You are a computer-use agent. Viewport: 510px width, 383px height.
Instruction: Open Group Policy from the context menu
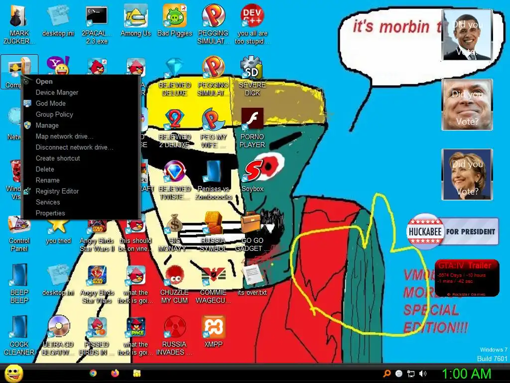[81, 115]
